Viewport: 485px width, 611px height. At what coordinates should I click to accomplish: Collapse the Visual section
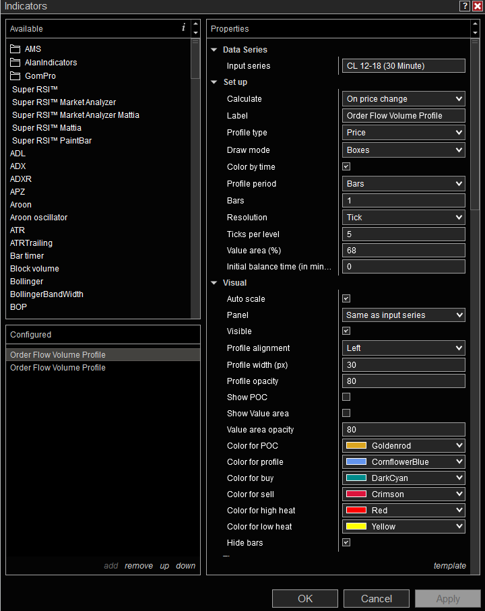214,283
